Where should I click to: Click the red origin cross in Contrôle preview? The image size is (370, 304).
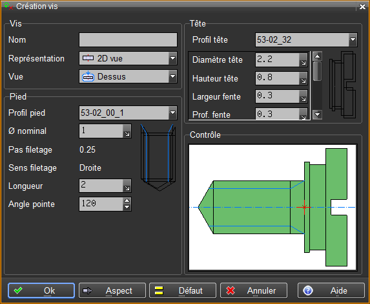tap(304, 208)
